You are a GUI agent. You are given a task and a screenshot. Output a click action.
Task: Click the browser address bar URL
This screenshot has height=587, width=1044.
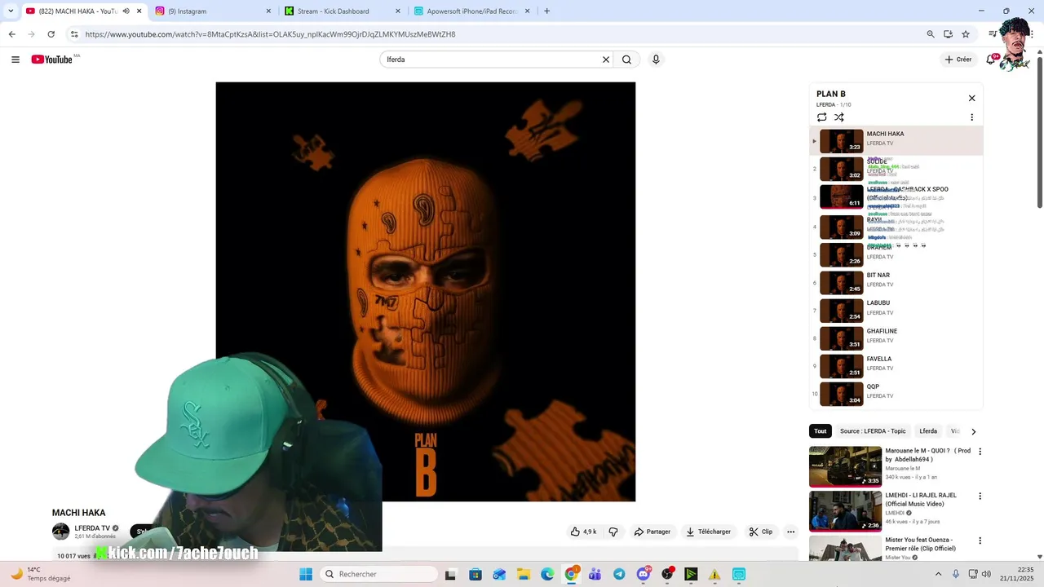point(270,34)
